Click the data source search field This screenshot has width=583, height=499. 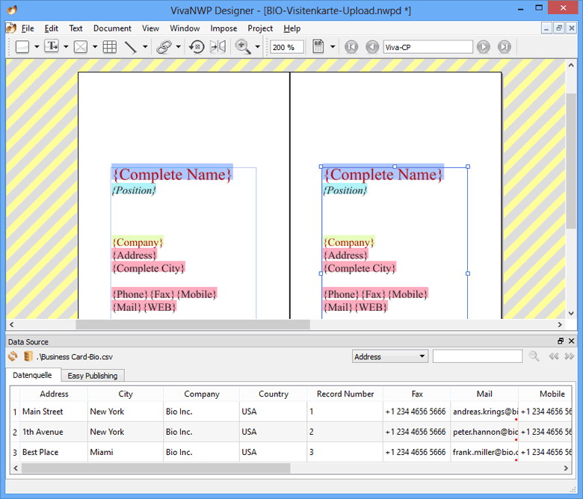(477, 357)
